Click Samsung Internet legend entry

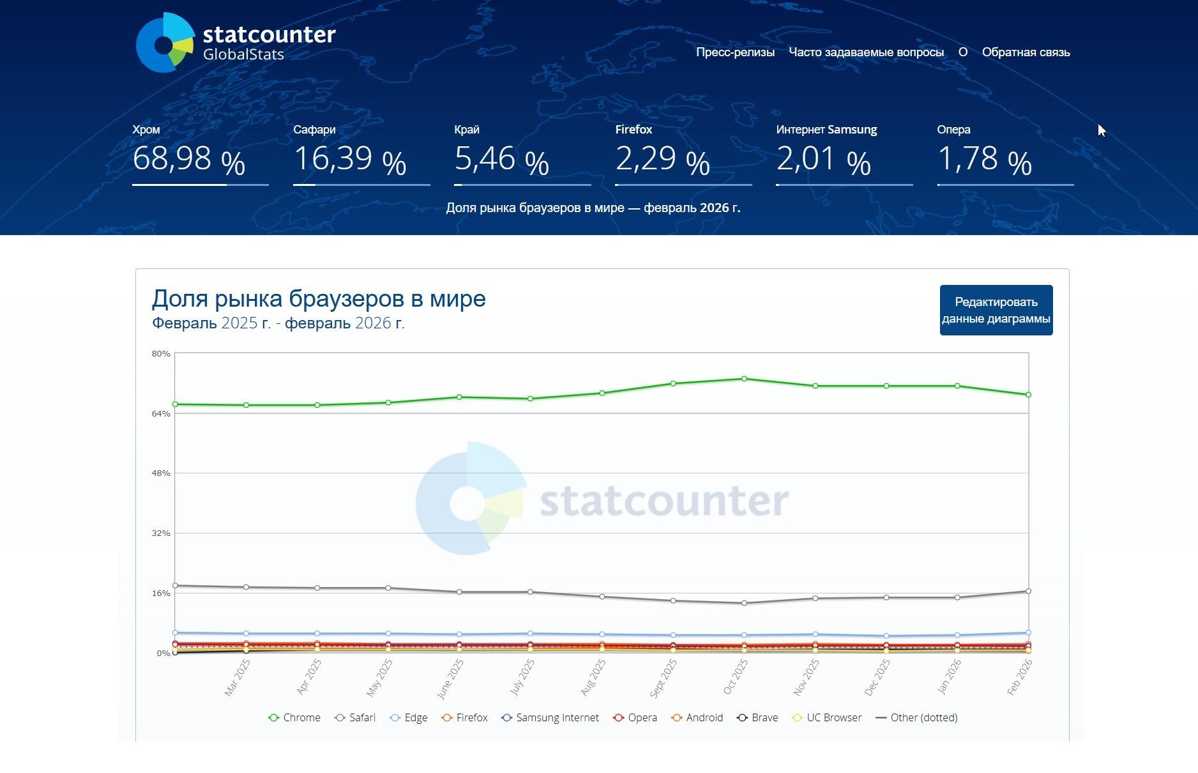[550, 717]
